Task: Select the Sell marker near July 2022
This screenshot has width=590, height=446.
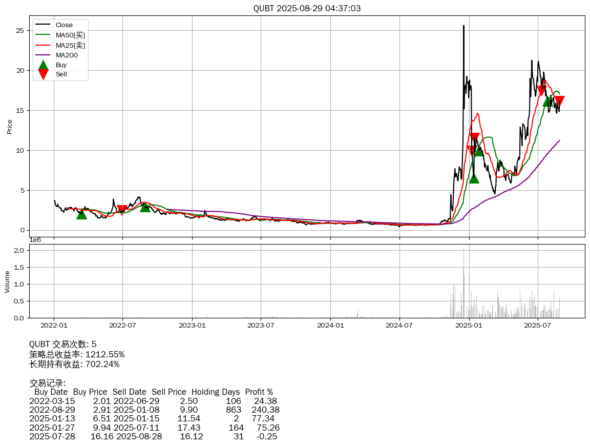Action: pyautogui.click(x=122, y=210)
